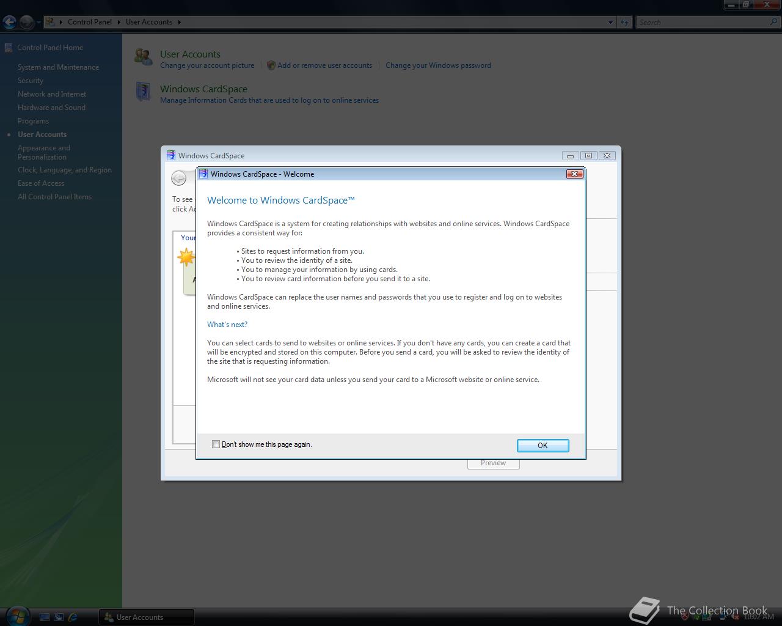Expand the arrow before Control Panel in address bar
This screenshot has height=626, width=782.
point(61,22)
